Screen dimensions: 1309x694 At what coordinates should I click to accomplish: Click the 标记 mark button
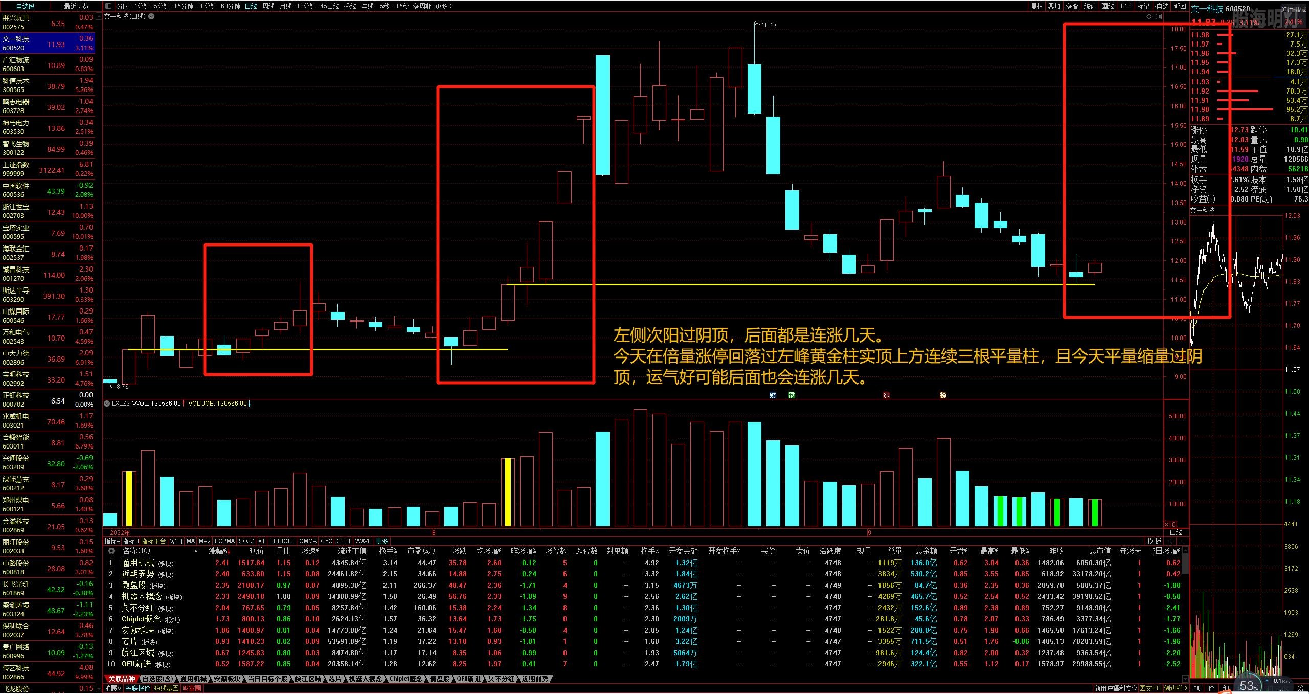(1143, 6)
